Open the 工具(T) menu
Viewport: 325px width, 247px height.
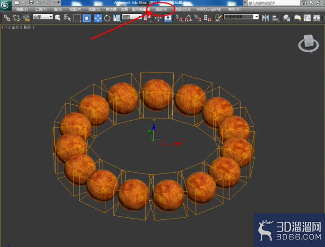(41, 9)
